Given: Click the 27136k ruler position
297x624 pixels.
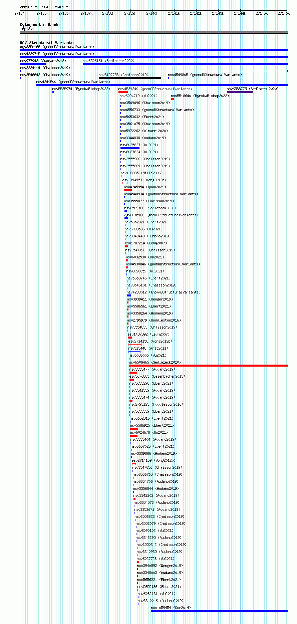Looking at the screenshot, I should 64,13.
